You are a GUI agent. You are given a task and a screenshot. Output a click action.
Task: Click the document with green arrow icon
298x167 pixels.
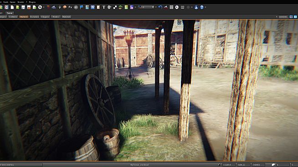(34, 7)
